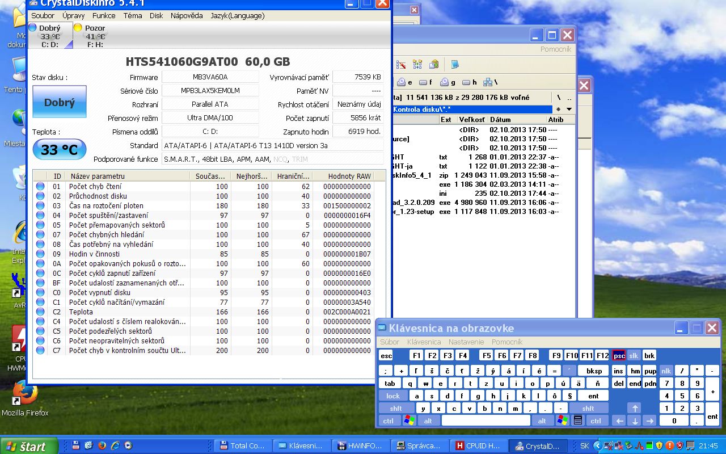Viewport: 726px width, 454px height.
Task: Click the notepad icon in Total Commander toolbar
Action: 454,64
